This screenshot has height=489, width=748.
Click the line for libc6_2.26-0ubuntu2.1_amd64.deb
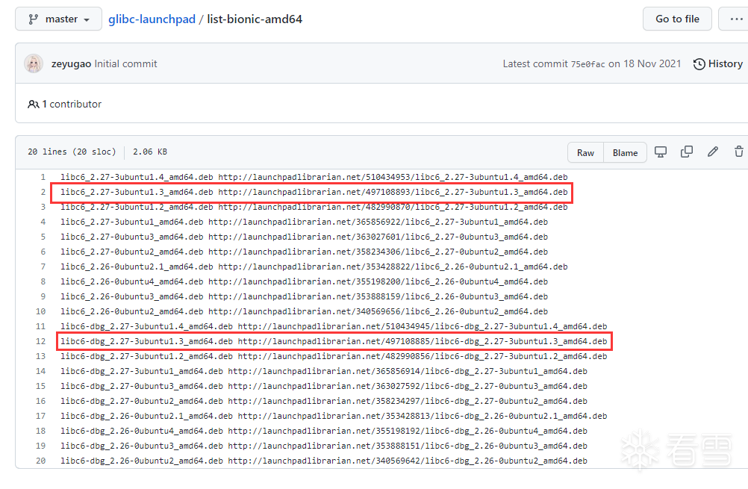point(314,267)
